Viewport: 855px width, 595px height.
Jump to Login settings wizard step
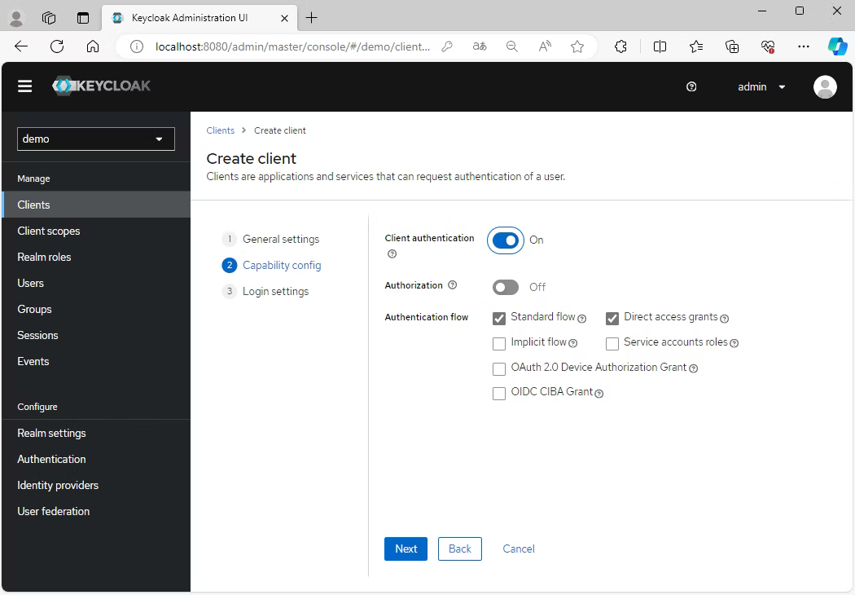tap(275, 291)
